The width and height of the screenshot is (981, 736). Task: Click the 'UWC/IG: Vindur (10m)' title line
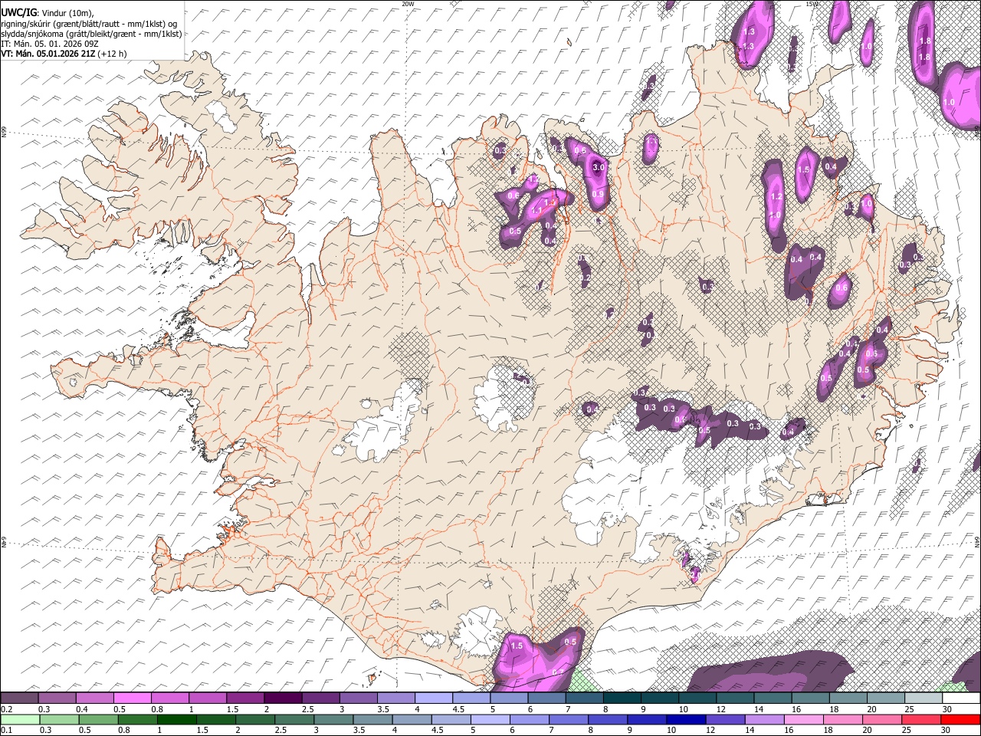point(47,13)
